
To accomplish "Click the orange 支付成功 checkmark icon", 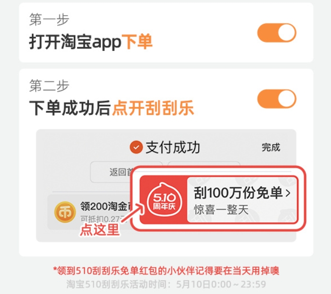I will [x=136, y=147].
